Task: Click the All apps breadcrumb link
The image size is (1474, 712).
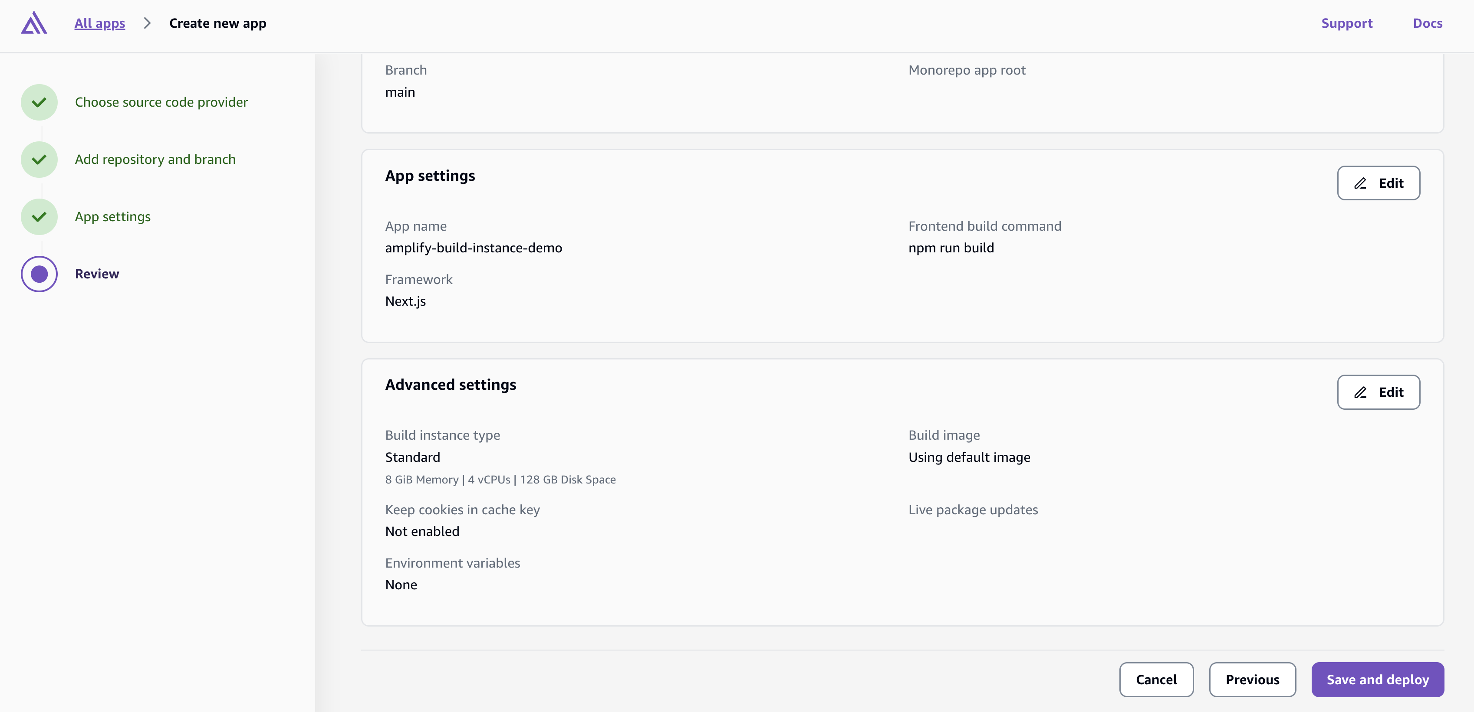Action: coord(99,23)
